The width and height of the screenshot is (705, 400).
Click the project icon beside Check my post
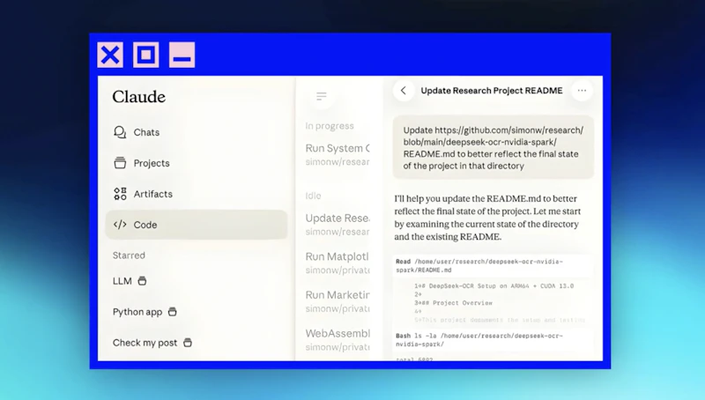pyautogui.click(x=188, y=343)
